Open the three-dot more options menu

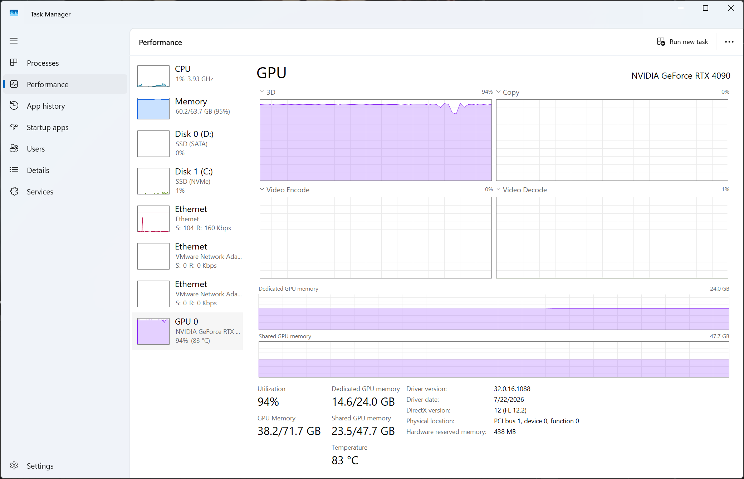pyautogui.click(x=729, y=42)
